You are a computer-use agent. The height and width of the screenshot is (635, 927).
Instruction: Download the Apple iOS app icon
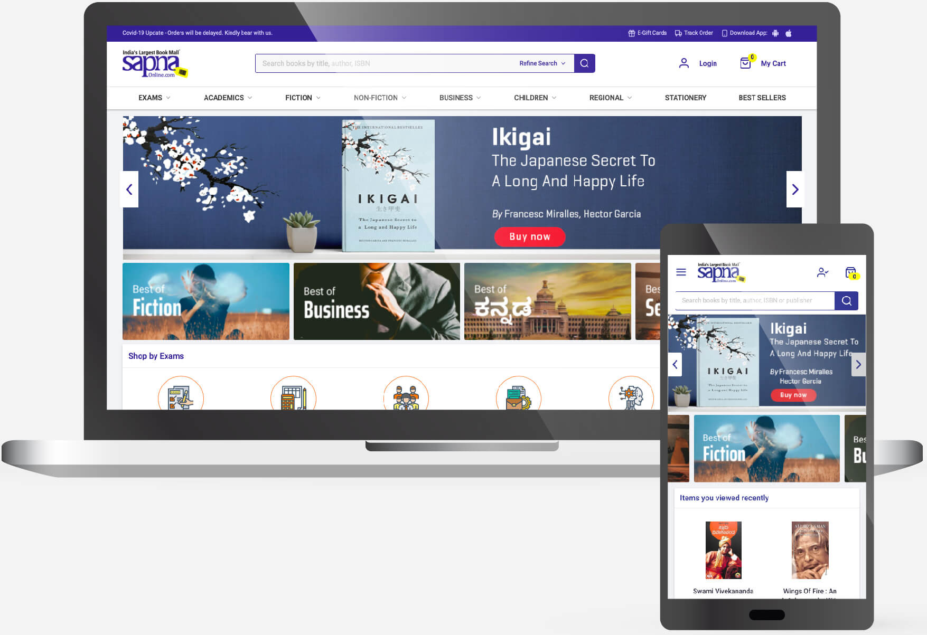point(789,33)
